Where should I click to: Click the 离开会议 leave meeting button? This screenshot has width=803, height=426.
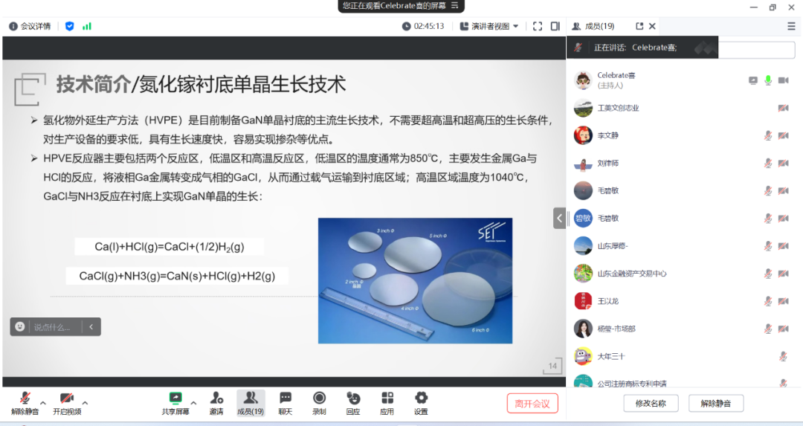click(x=532, y=404)
